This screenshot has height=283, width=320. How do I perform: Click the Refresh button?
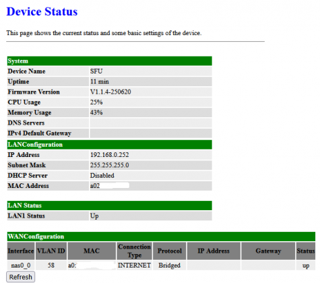21,277
